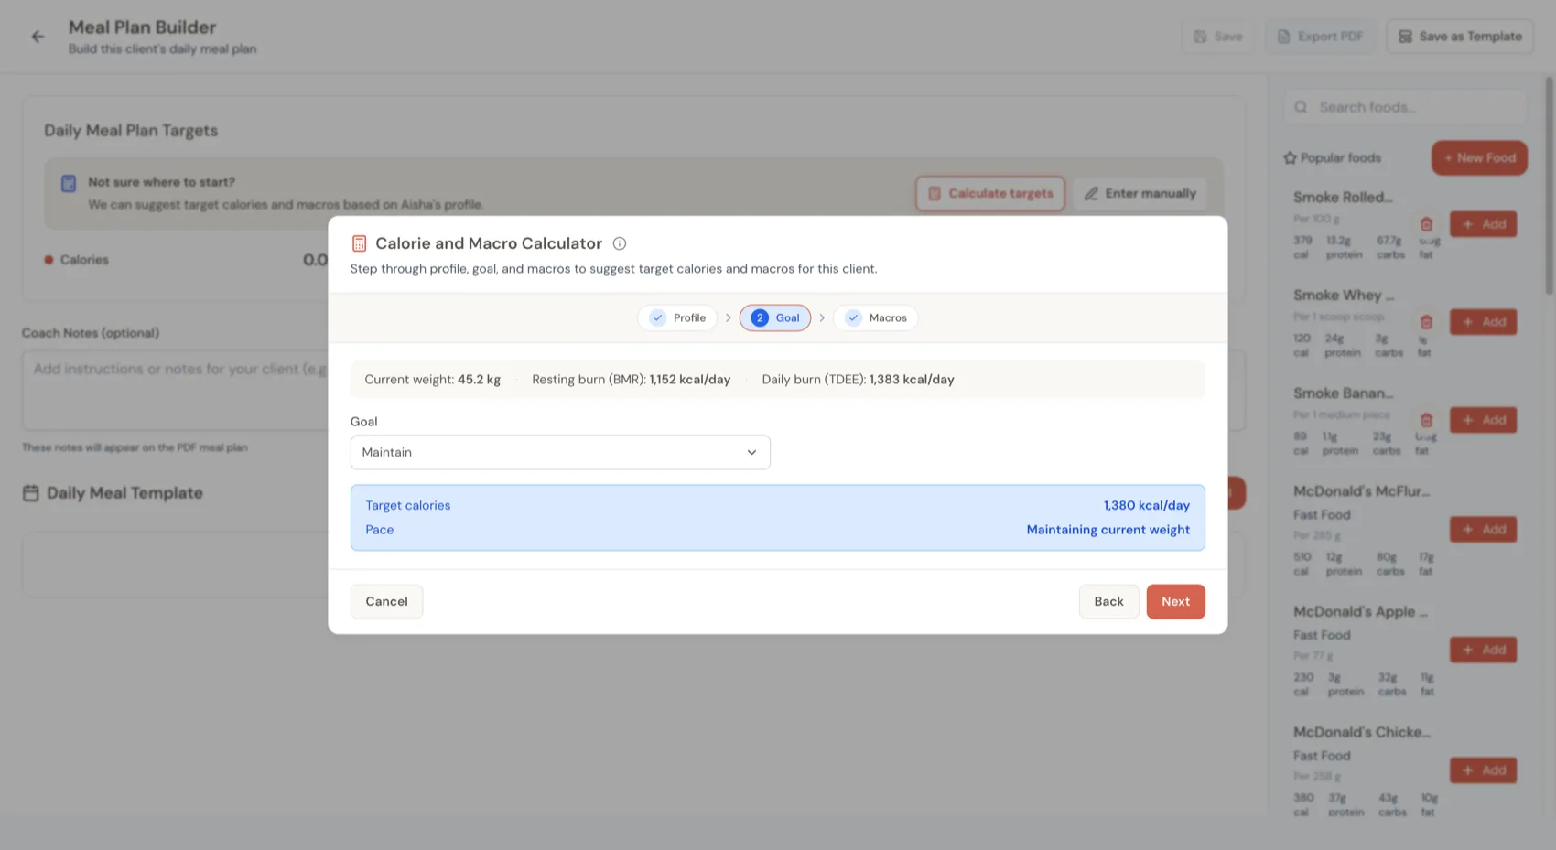This screenshot has height=850, width=1556.
Task: Click Next in the calculator dialog
Action: point(1175,601)
